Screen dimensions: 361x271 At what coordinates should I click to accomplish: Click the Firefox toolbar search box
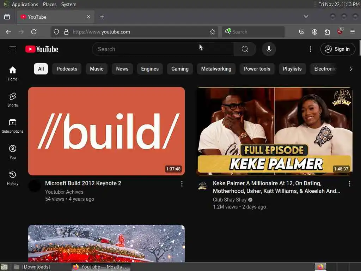pyautogui.click(x=253, y=32)
